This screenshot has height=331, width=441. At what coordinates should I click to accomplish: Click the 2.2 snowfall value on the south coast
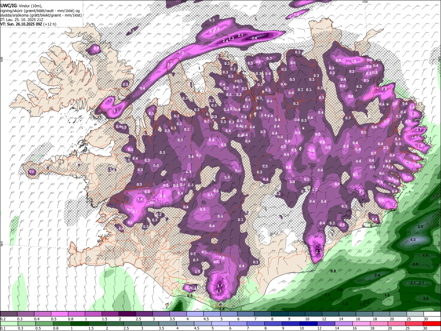click(218, 291)
